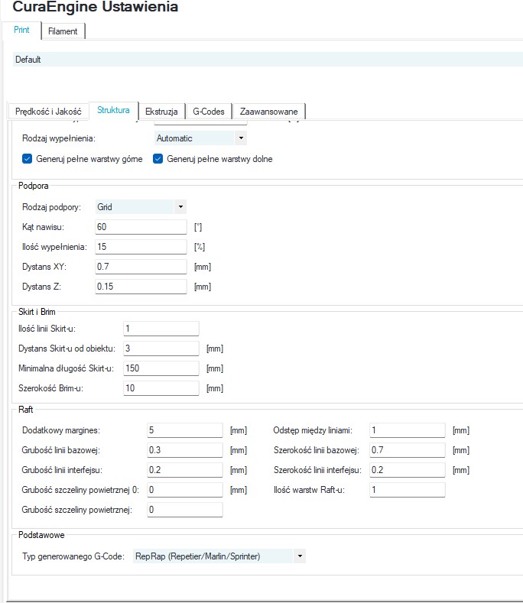
Task: Select the Zaawansowane tab
Action: [x=268, y=112]
